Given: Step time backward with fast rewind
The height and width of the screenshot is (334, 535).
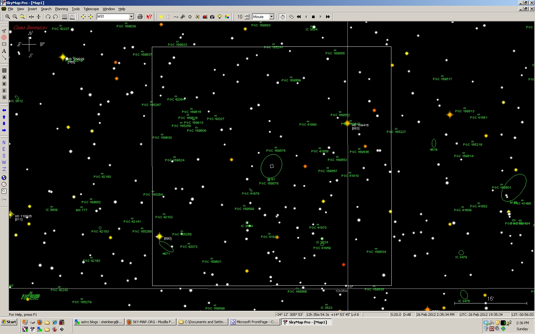Looking at the screenshot, I should coord(299,17).
